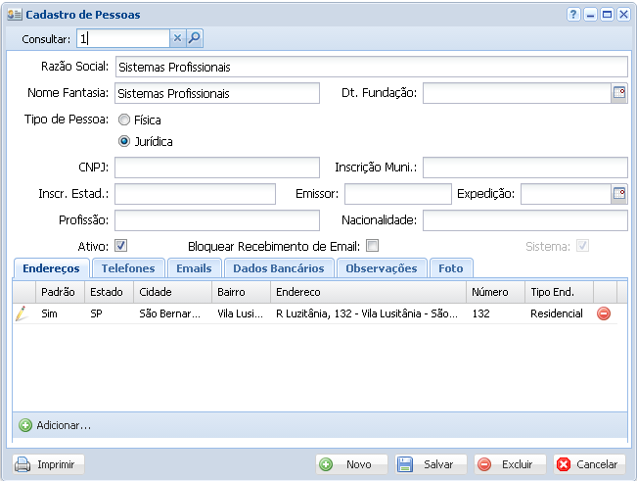The height and width of the screenshot is (481, 637).
Task: Click Adicionar to add an address
Action: coord(55,425)
